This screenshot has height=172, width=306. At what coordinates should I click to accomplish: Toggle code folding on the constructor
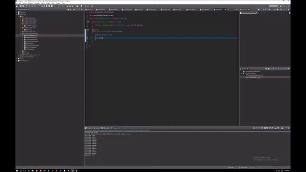pos(88,22)
